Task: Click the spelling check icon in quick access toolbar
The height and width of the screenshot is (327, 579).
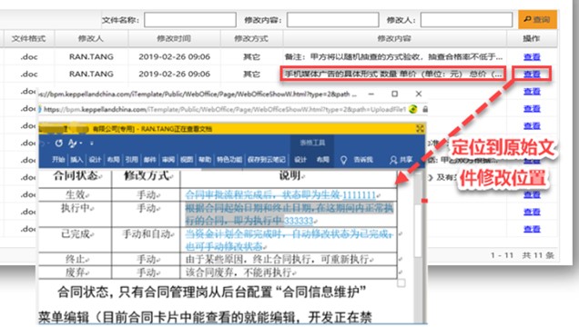Action: point(72,143)
